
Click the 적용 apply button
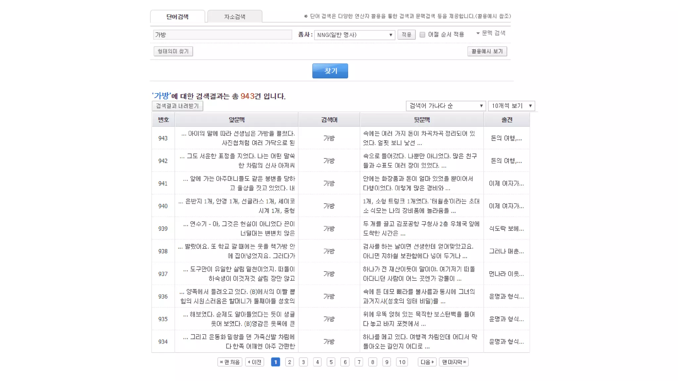click(x=406, y=35)
